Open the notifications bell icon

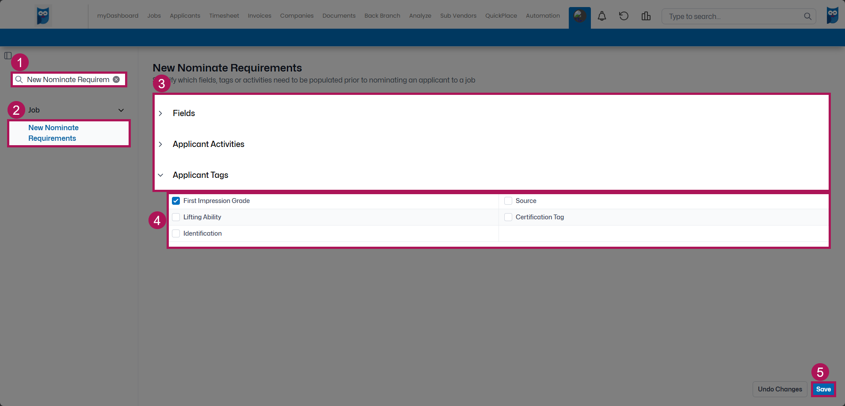click(x=602, y=16)
